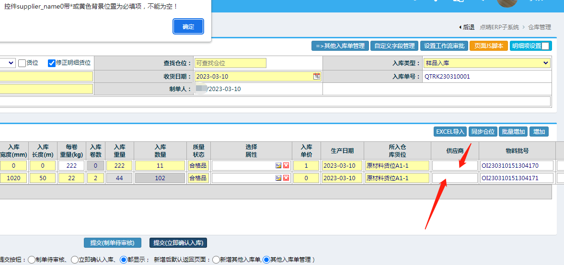Image resolution: width=564 pixels, height=265 pixels.
Task: Toggle the 货位 checkbox
Action: pos(22,63)
